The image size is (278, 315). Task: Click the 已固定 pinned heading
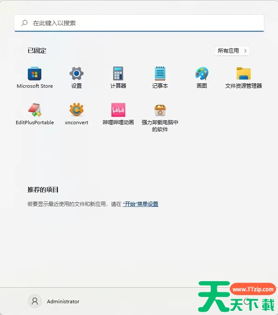pyautogui.click(x=37, y=50)
